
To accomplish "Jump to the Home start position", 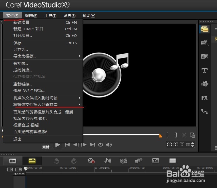I will (x=67, y=145).
